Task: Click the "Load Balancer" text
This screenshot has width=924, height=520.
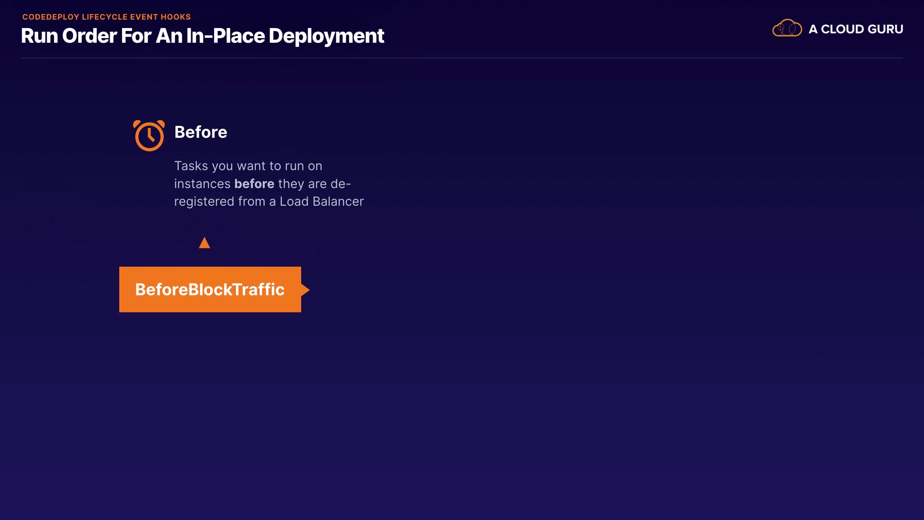Action: coord(321,202)
